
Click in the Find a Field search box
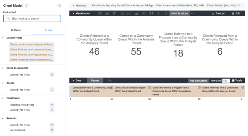[32, 19]
